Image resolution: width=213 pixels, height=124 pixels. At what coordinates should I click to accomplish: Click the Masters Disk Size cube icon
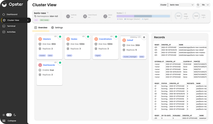coord(40,44)
